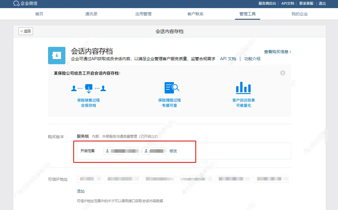This screenshot has width=338, height=210.
Task: Open 联系客服 in top header
Action: (x=306, y=3)
